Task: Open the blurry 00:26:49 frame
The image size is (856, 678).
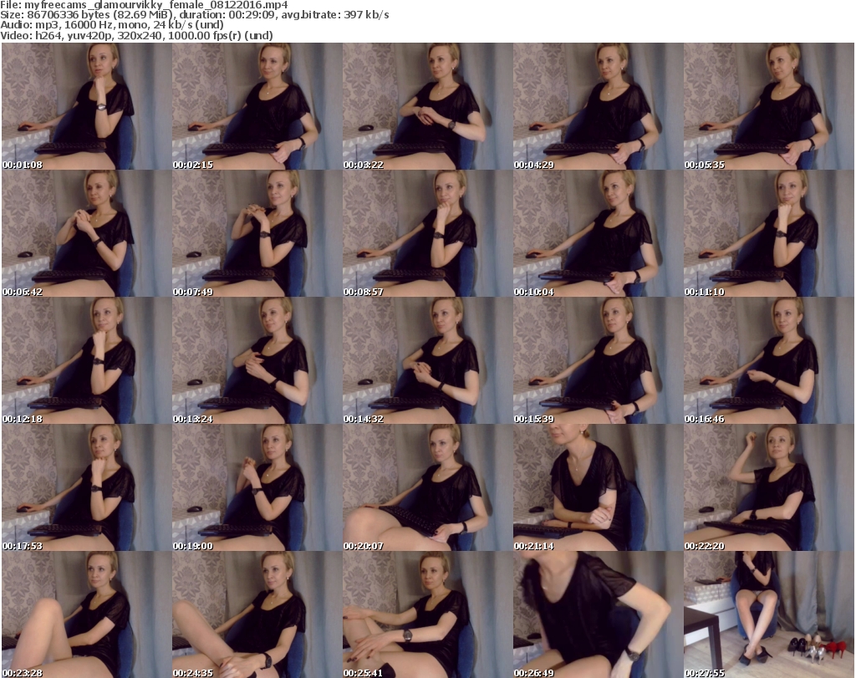Action: 598,614
